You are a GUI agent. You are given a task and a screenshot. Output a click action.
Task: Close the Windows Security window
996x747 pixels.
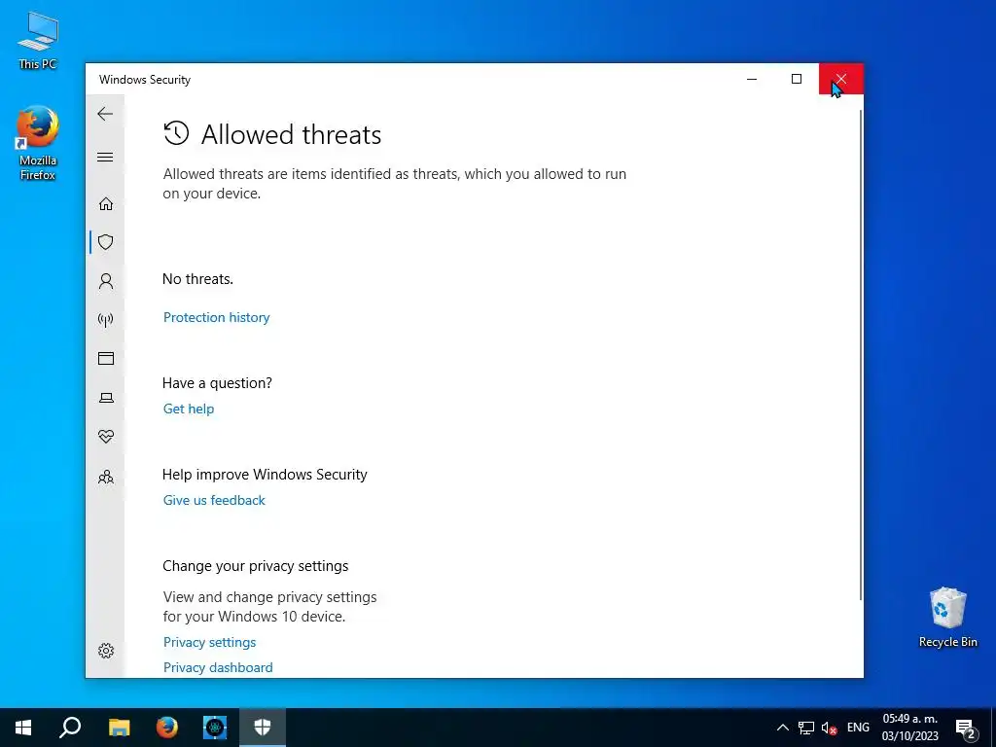click(841, 79)
